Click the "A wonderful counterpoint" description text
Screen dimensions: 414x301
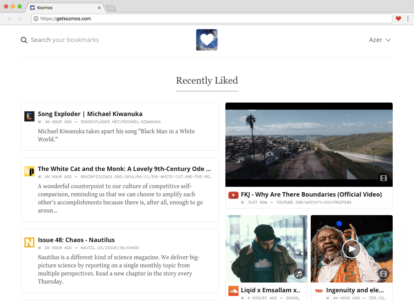click(x=120, y=198)
